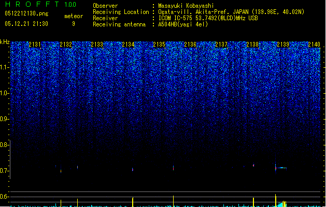326x207 pixels.
Task: Click the meteor echo just after the 2135 label
Action: point(174,168)
